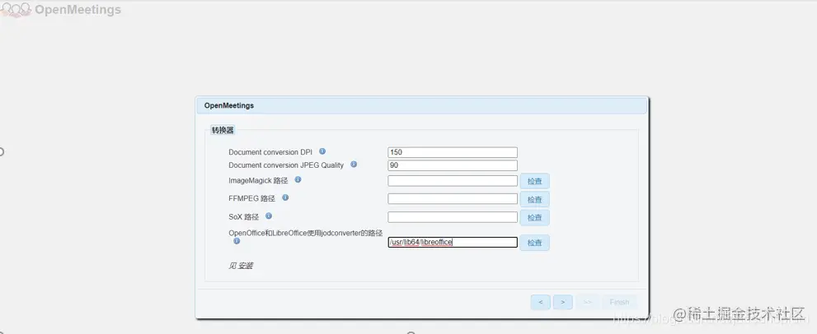Click the disabled >> last-step button
This screenshot has width=817, height=334.
[x=587, y=302]
